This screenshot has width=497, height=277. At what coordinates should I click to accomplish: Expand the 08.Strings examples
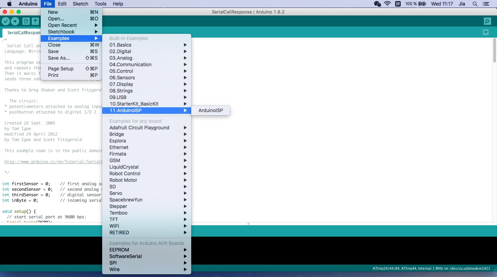tap(147, 91)
